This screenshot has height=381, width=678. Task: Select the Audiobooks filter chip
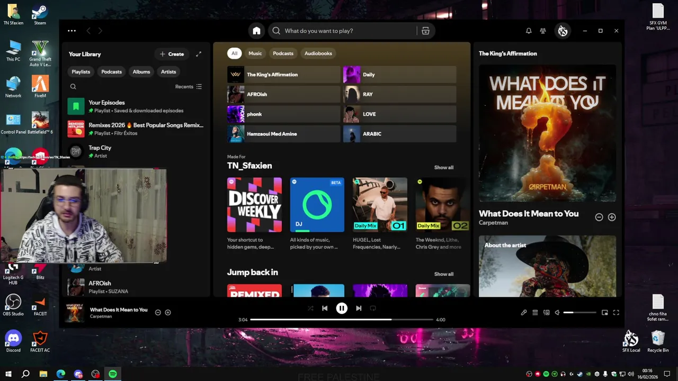click(x=318, y=53)
